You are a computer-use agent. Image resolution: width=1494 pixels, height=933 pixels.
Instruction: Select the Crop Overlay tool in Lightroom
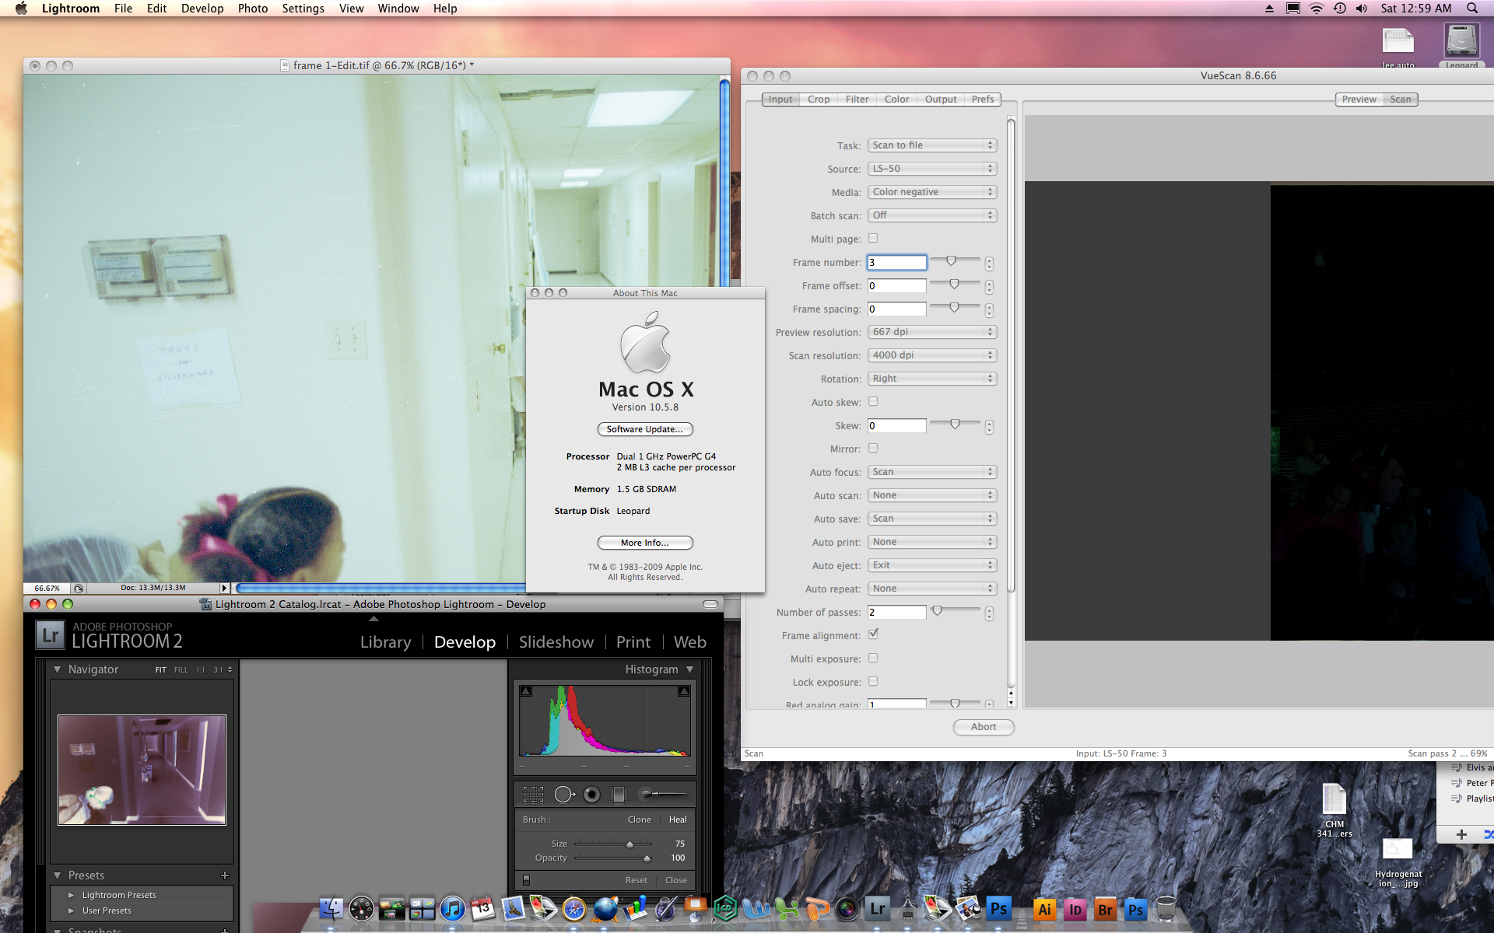coord(533,794)
